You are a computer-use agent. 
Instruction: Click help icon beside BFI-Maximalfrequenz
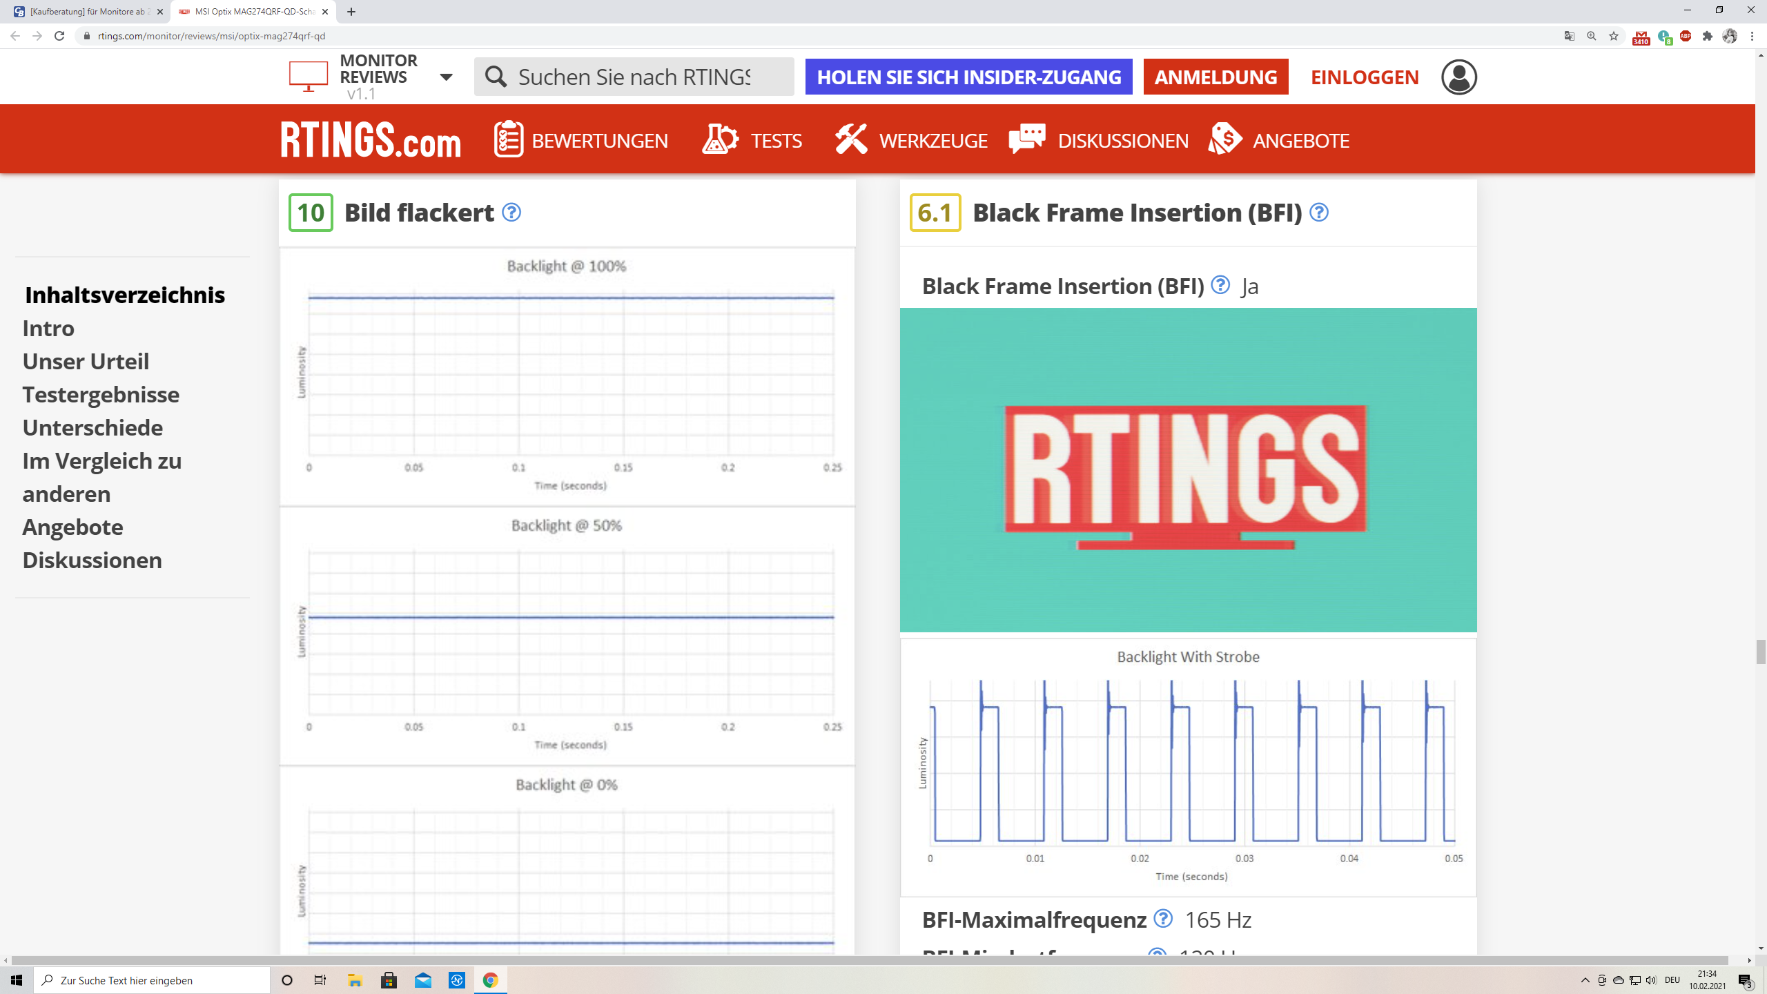1163,919
